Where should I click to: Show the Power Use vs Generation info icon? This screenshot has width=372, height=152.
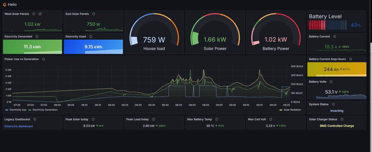pos(43,59)
